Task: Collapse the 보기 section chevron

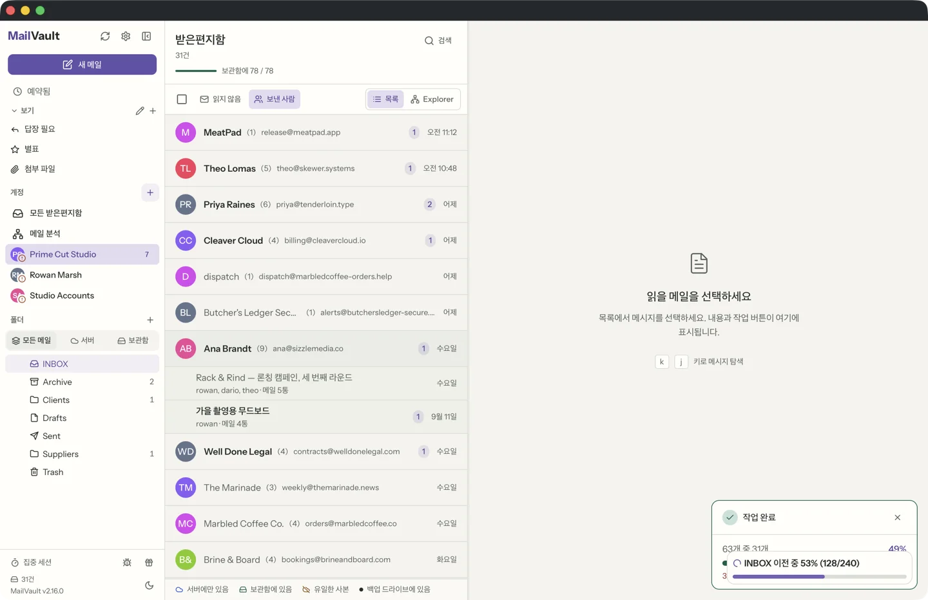Action: click(14, 111)
